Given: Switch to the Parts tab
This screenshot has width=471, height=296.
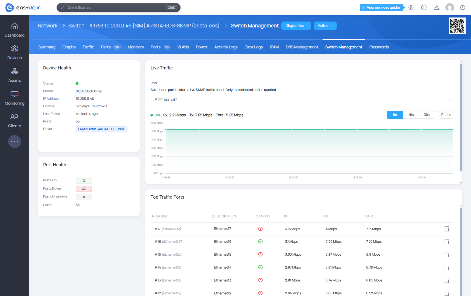Looking at the screenshot, I should coord(110,47).
